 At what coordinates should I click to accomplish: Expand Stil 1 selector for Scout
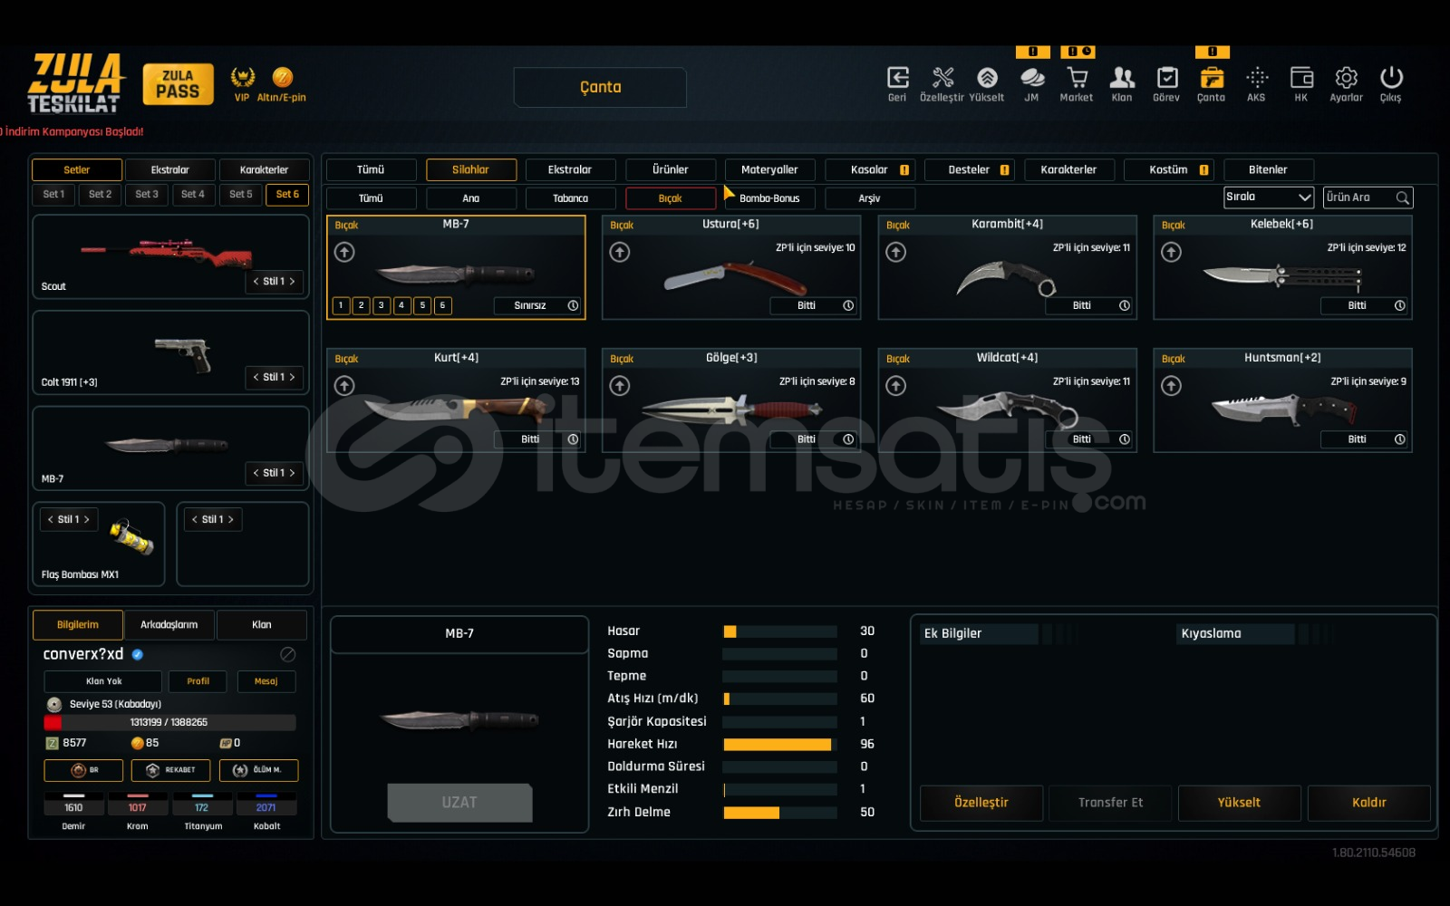(x=274, y=282)
